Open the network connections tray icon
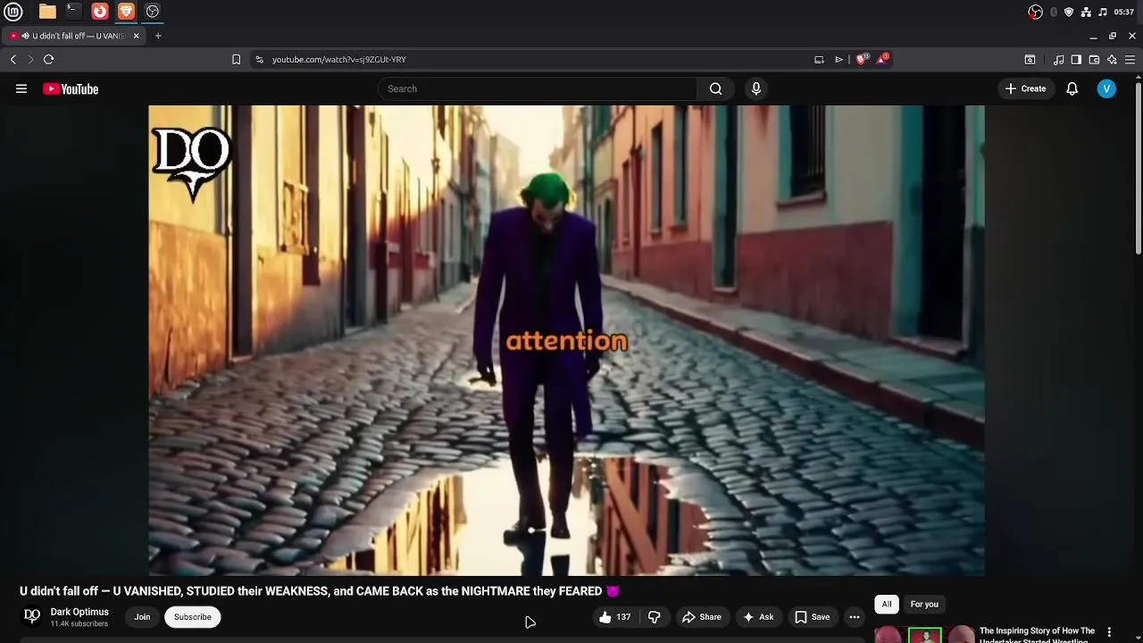This screenshot has height=643, width=1143. coord(1086,12)
